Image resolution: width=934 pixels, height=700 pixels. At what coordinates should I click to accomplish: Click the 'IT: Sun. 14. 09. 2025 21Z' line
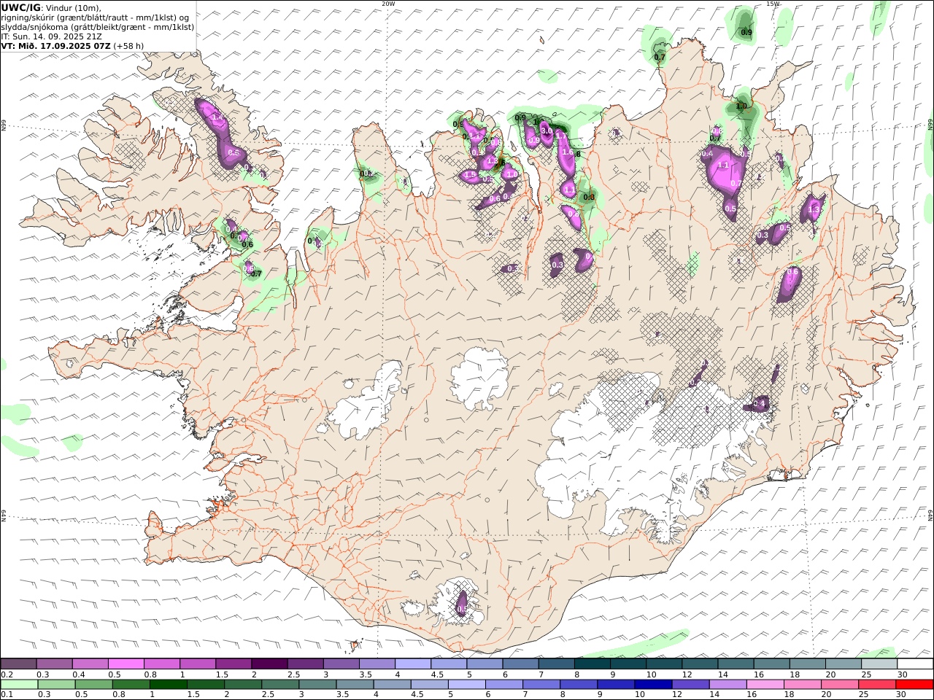click(51, 36)
